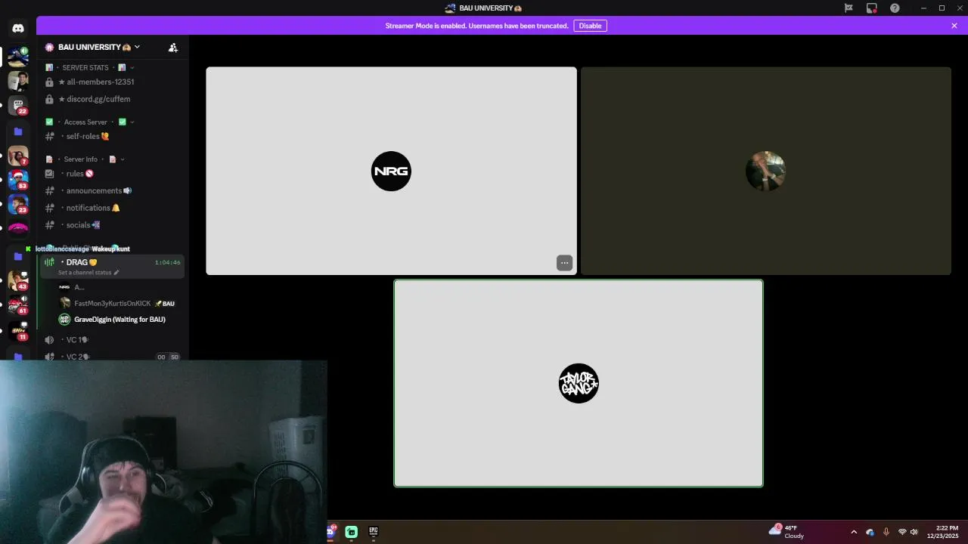Click the NRG round avatar
968x544 pixels.
pos(391,172)
